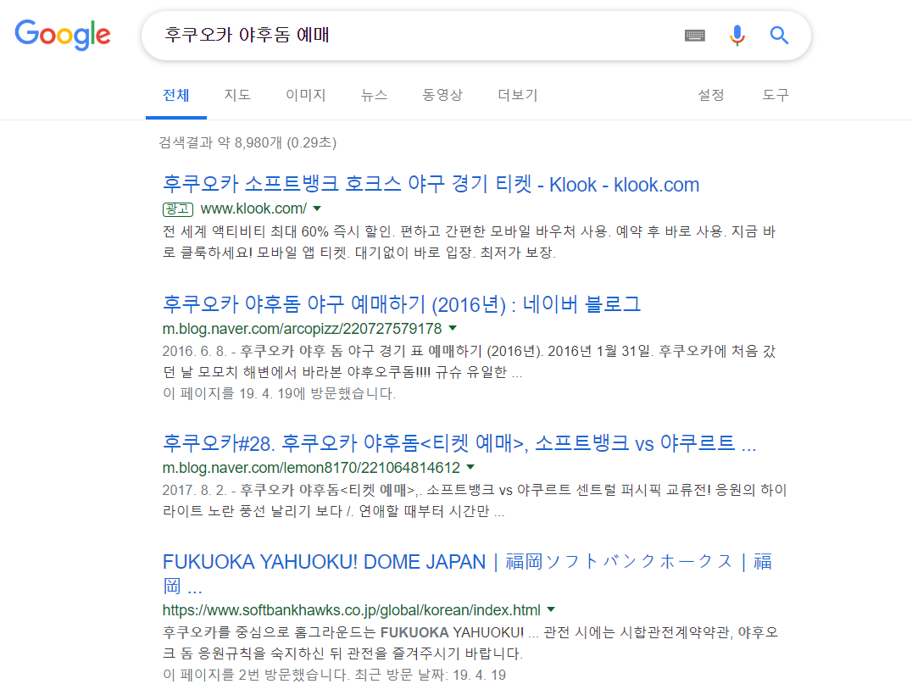Expand the arrow beside the lemon8170 blog URL

point(470,467)
